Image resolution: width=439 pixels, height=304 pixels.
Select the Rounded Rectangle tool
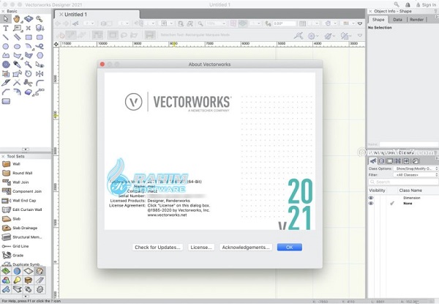click(40, 37)
